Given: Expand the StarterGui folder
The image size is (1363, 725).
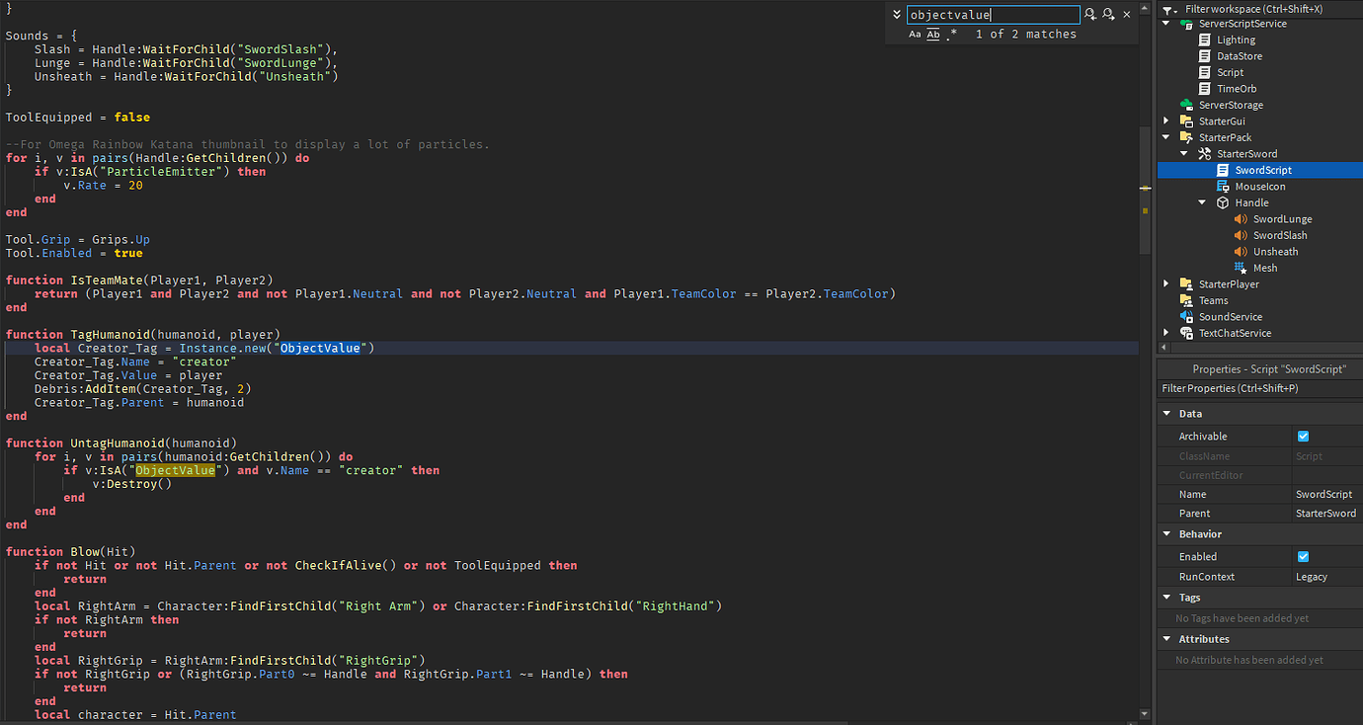Looking at the screenshot, I should pos(1166,121).
